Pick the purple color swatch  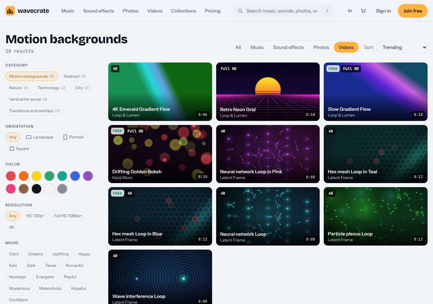(88, 176)
